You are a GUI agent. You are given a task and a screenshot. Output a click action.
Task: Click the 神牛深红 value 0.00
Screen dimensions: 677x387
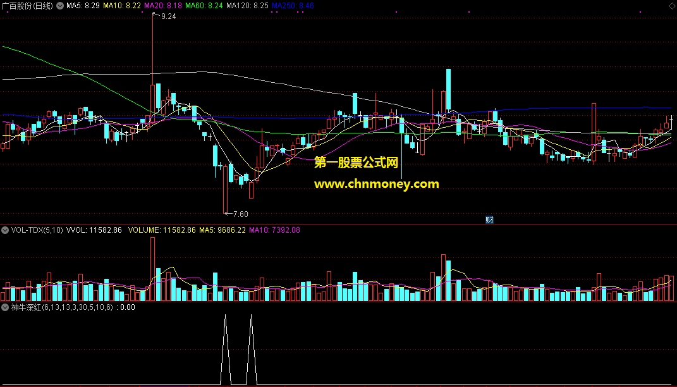127,307
